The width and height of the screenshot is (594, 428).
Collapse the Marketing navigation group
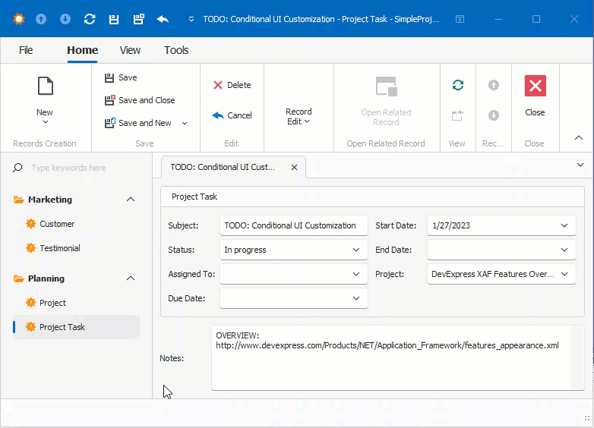pyautogui.click(x=131, y=200)
